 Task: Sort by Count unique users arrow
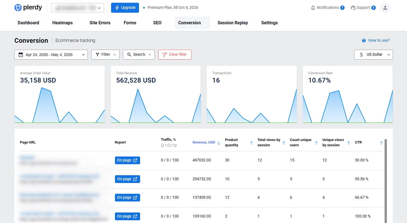point(316,143)
